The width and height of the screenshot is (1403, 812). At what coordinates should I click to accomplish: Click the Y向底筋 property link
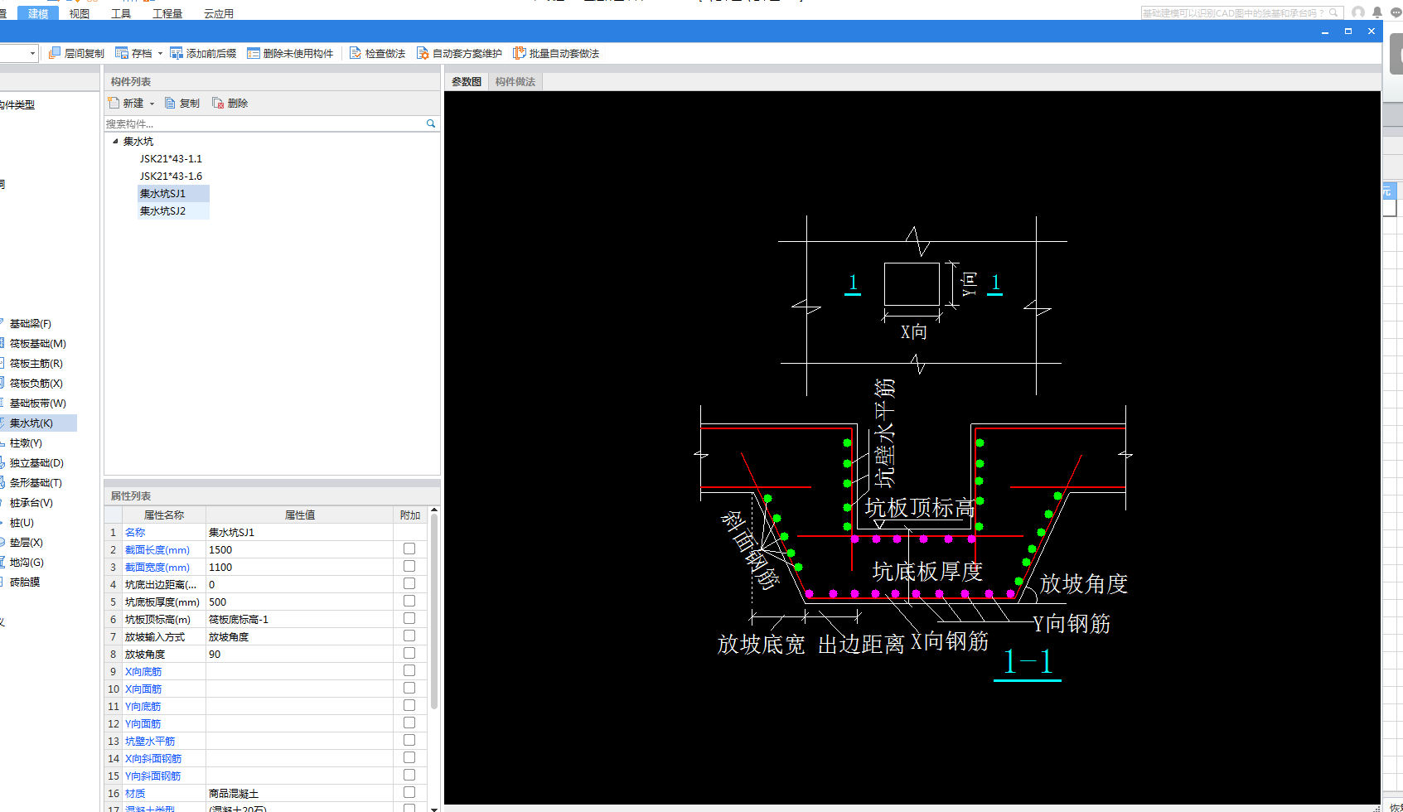(143, 707)
